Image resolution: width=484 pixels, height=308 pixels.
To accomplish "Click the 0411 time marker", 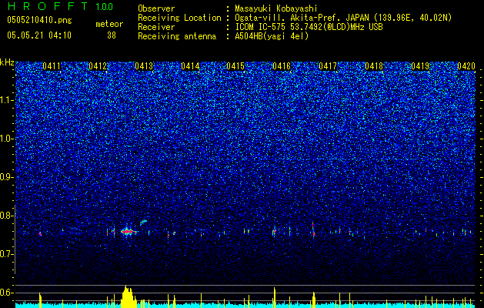I will pos(52,66).
